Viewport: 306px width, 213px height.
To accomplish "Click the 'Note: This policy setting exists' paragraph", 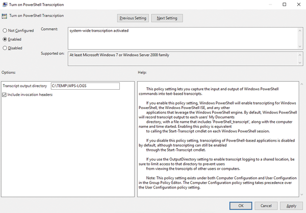I will click(218, 183).
